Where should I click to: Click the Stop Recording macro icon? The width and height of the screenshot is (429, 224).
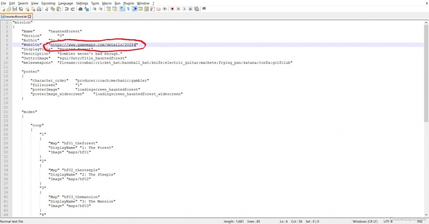(x=179, y=9)
